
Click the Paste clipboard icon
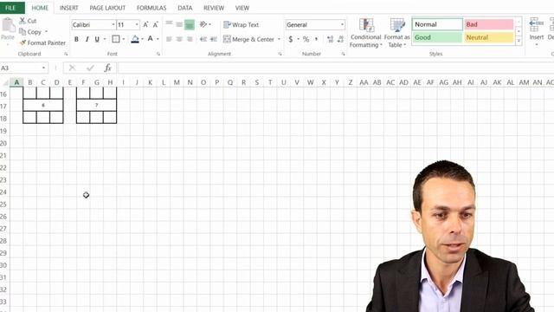[8, 26]
